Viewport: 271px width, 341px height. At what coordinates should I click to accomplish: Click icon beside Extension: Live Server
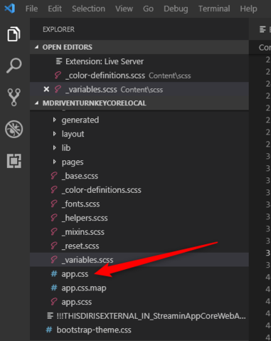click(59, 61)
